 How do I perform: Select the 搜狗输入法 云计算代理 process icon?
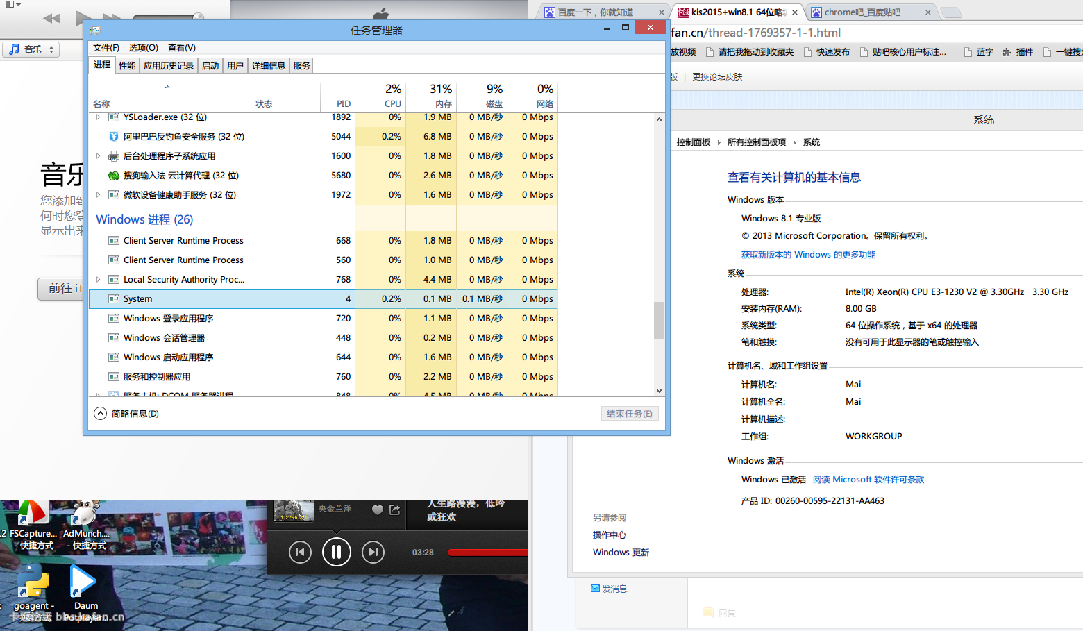coord(114,176)
